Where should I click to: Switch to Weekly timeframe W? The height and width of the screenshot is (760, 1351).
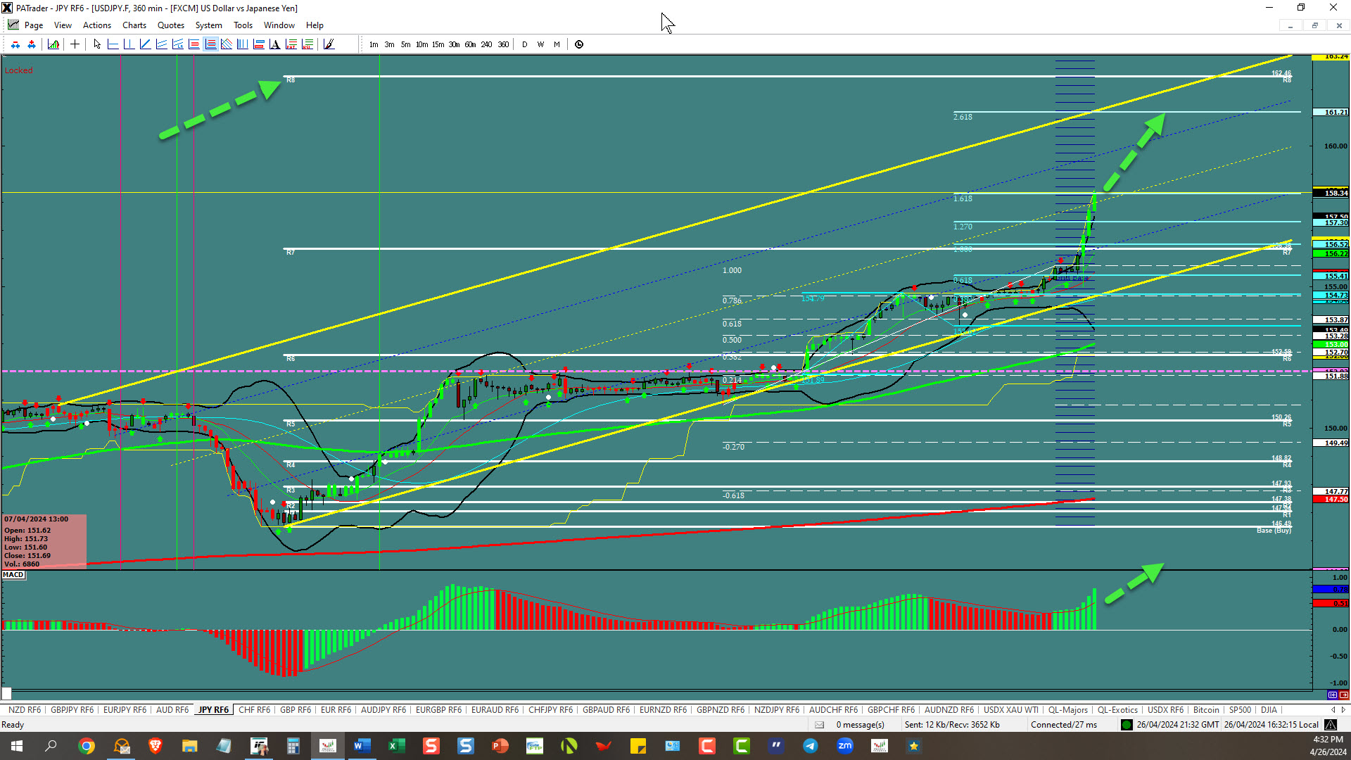pyautogui.click(x=541, y=44)
